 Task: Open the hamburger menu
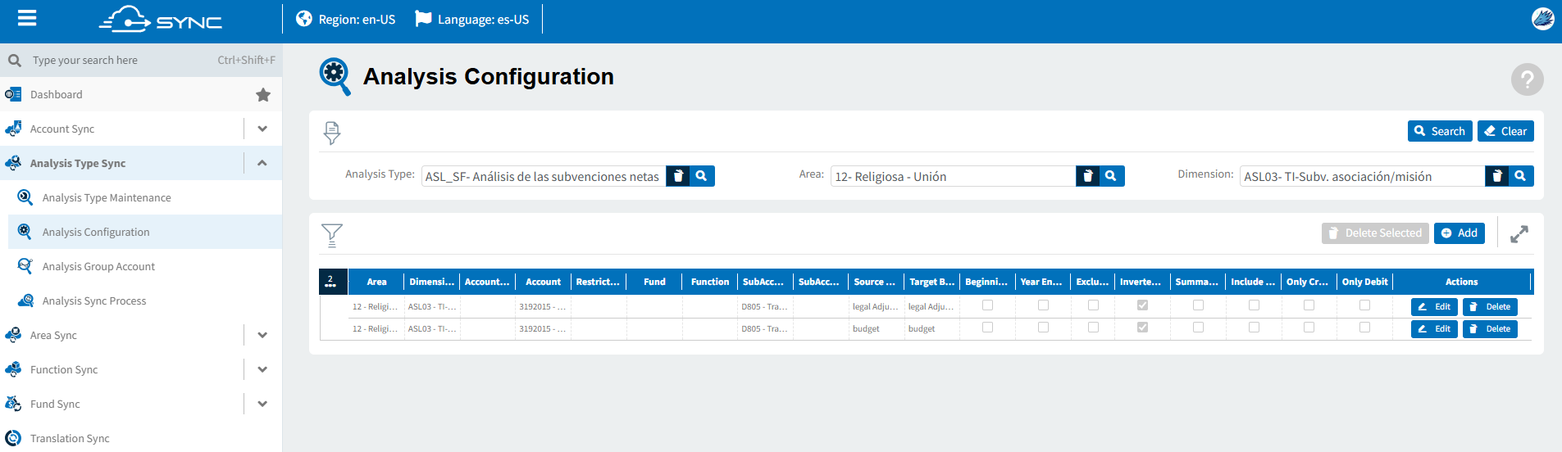pyautogui.click(x=27, y=18)
